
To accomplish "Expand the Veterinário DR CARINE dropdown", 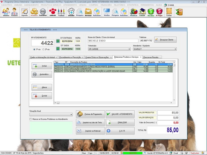I will coord(129,49).
